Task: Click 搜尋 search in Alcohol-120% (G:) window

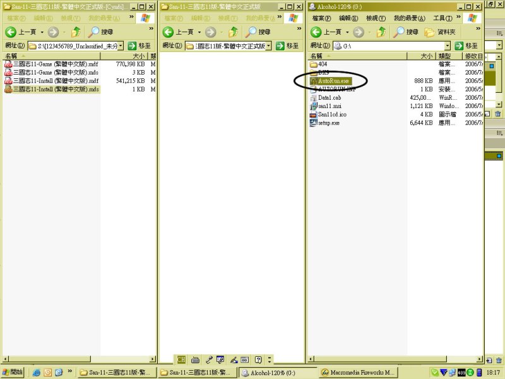Action: point(406,32)
